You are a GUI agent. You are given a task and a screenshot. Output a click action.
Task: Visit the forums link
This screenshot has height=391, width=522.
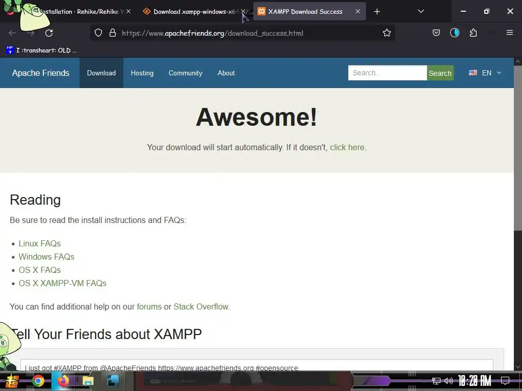149,306
